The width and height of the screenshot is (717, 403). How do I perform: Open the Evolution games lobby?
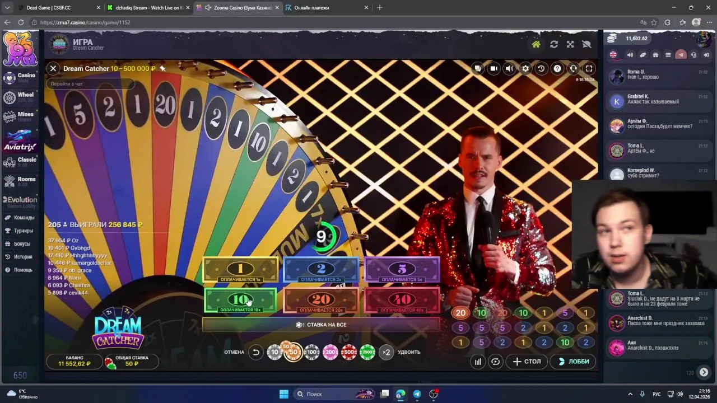click(x=20, y=201)
